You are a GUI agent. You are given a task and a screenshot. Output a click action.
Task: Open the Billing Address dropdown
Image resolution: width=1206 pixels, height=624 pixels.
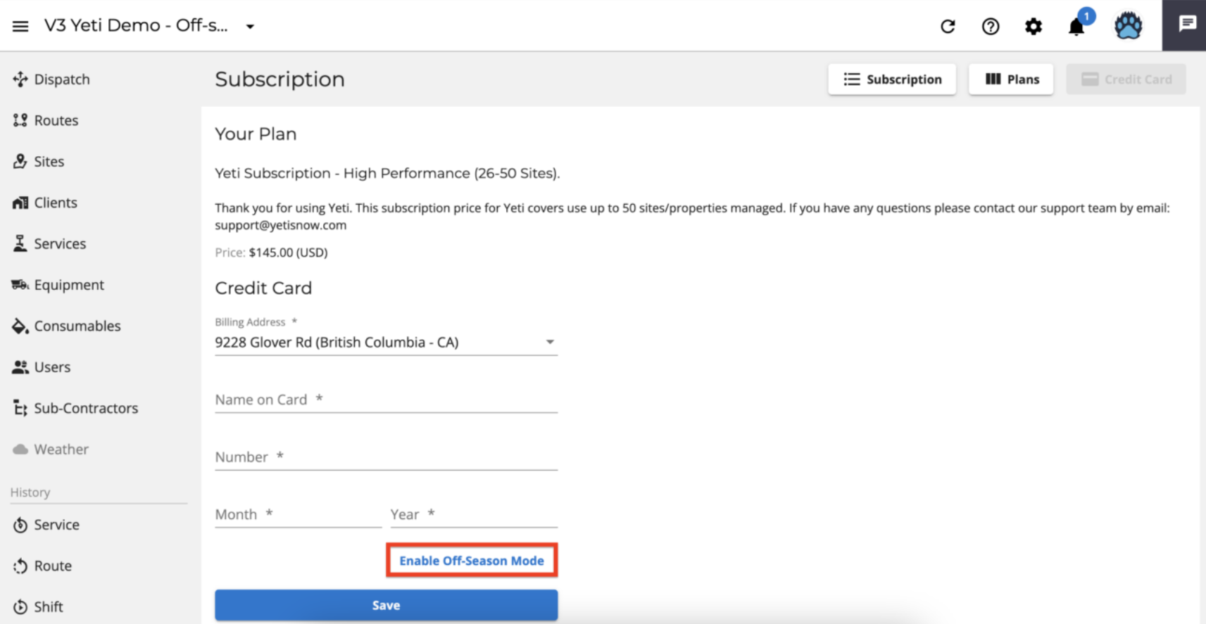[386, 342]
